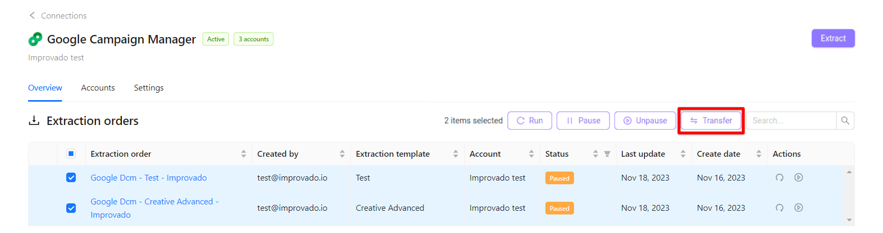Click the '2 items selected' text
This screenshot has width=883, height=233.
click(x=473, y=121)
